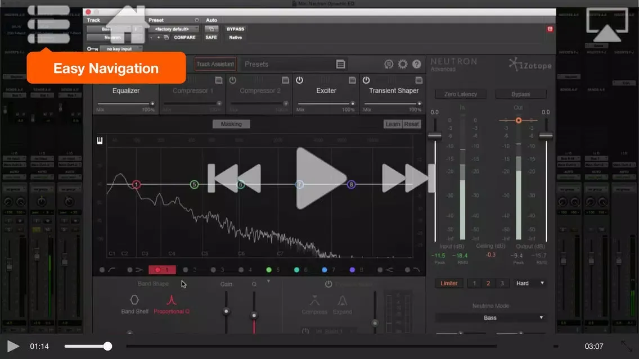Select the Compressor 1 module tab
This screenshot has height=359, width=639.
pyautogui.click(x=193, y=91)
